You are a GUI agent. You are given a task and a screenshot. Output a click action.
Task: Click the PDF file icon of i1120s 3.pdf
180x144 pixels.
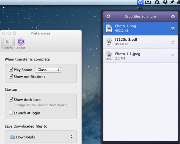(109, 42)
